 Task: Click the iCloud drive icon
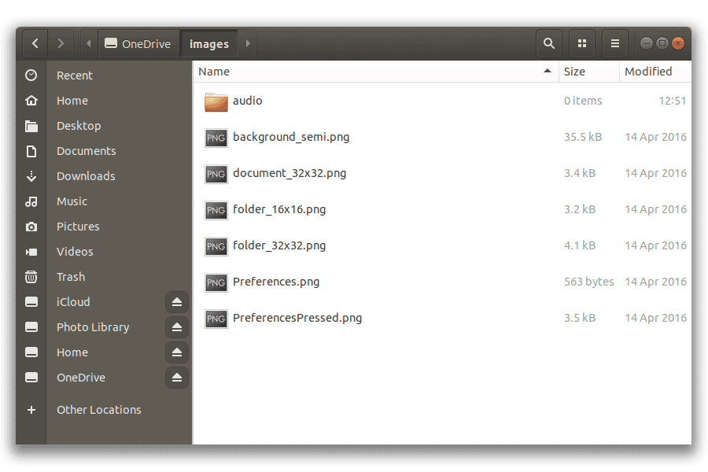[31, 302]
